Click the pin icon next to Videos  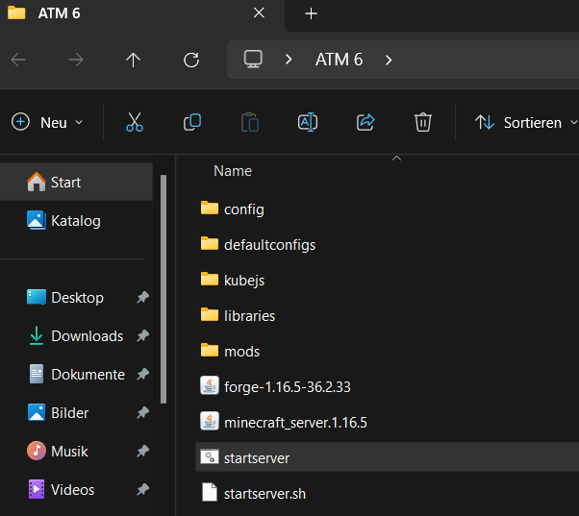[x=143, y=489]
